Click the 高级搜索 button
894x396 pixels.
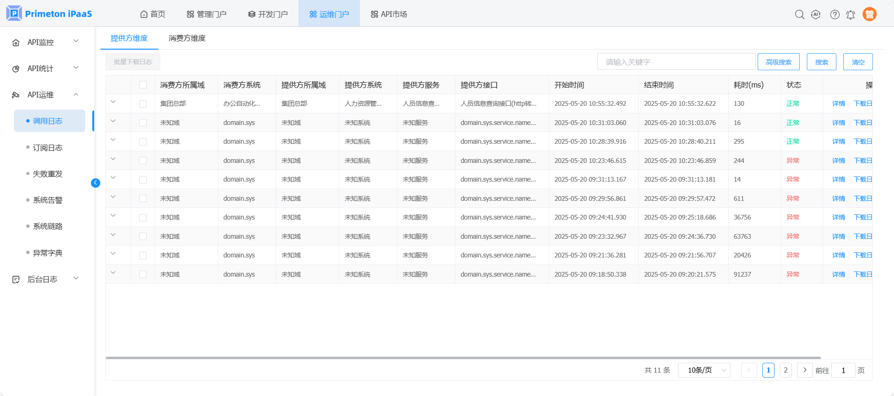click(x=778, y=62)
